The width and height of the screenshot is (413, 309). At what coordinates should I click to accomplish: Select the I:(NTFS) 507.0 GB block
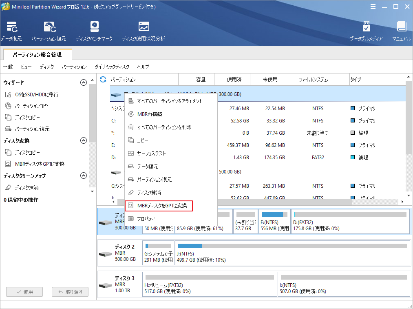[344, 285]
